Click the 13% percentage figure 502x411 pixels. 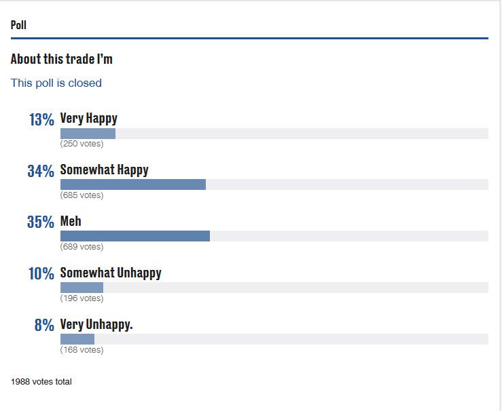click(41, 120)
